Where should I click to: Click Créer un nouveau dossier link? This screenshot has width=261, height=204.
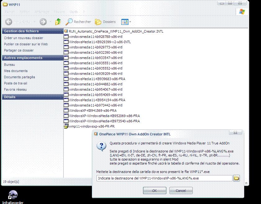coord(24,38)
